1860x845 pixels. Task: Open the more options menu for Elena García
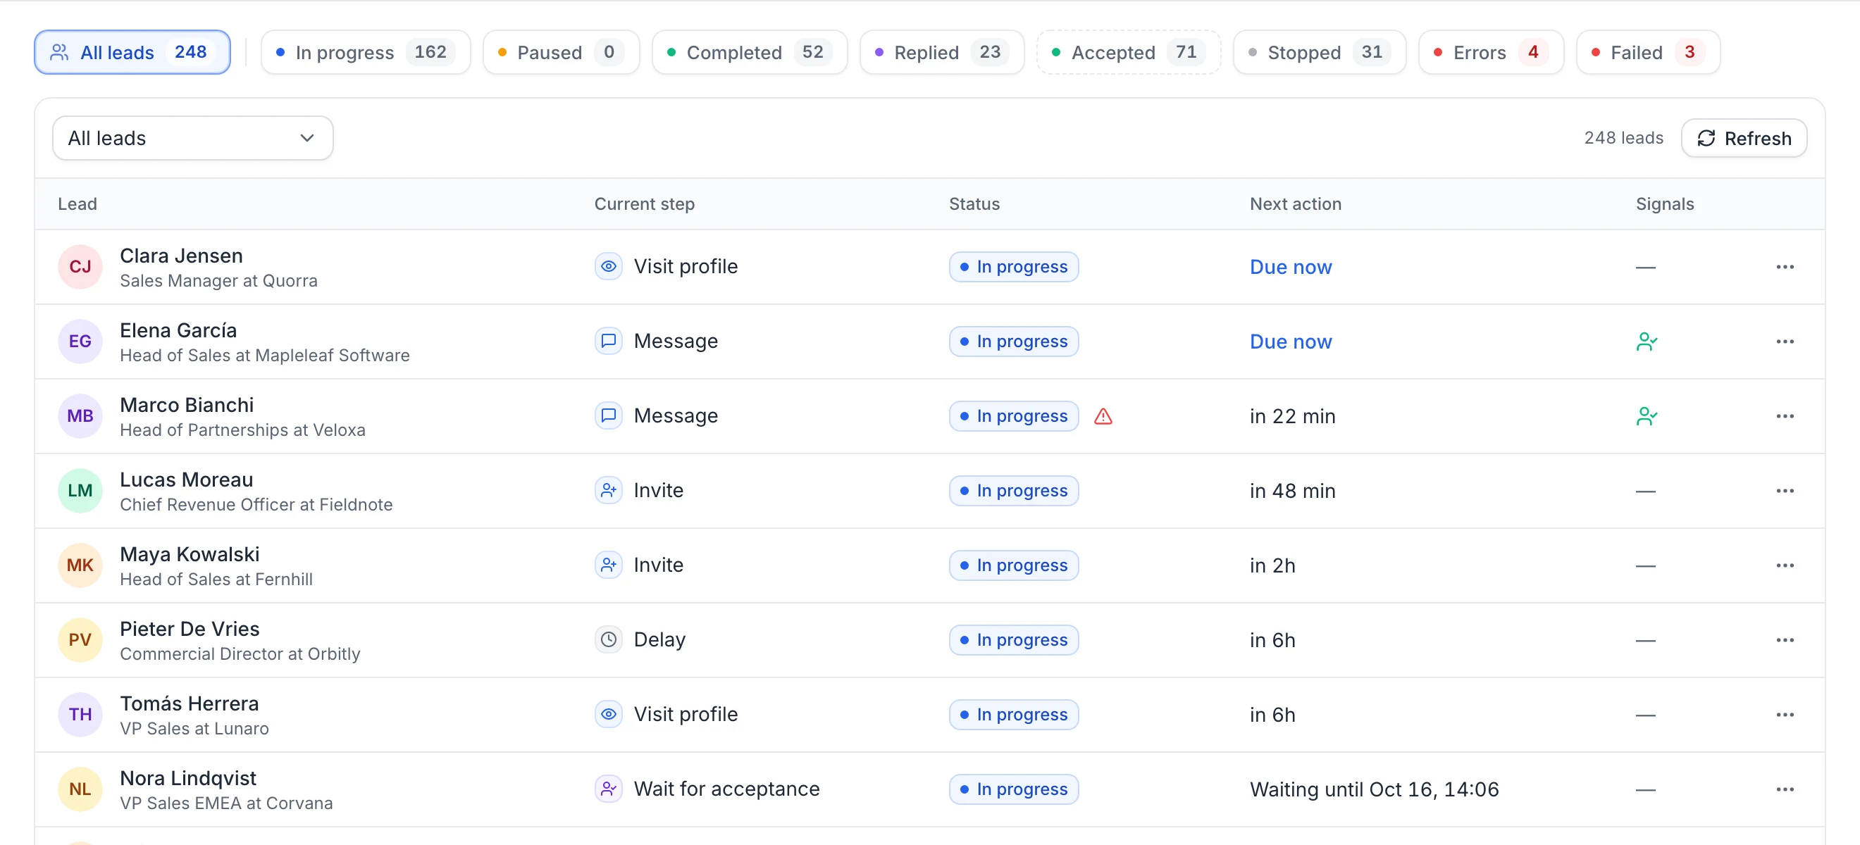1785,342
